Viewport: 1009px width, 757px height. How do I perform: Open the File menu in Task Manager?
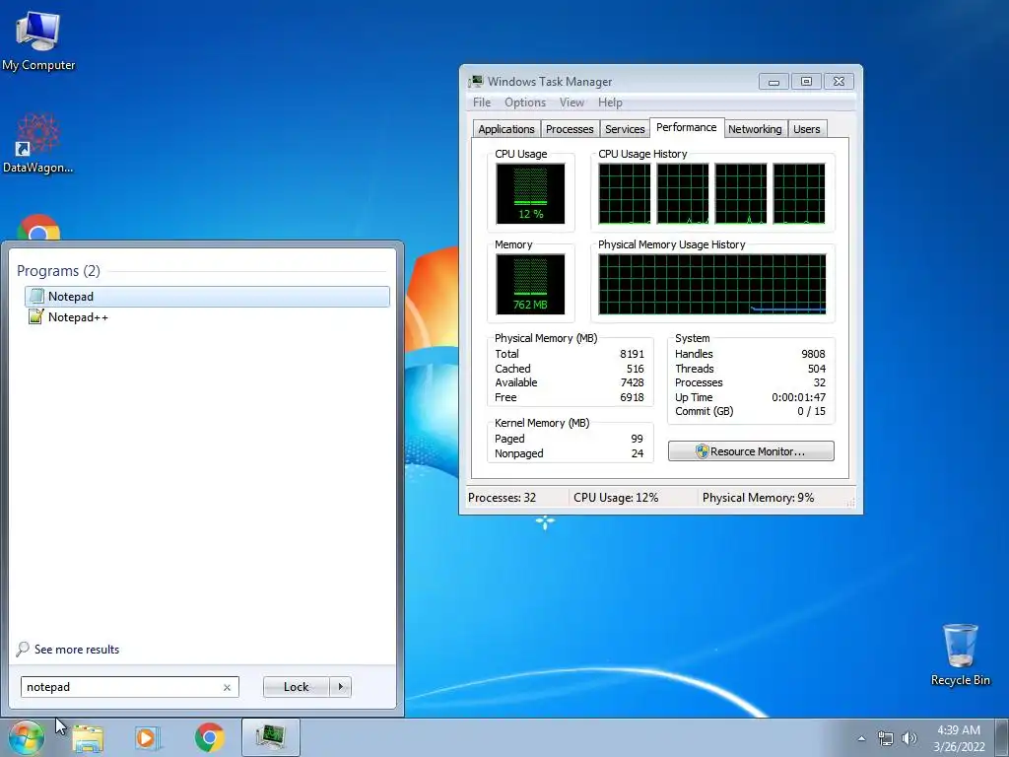tap(481, 103)
